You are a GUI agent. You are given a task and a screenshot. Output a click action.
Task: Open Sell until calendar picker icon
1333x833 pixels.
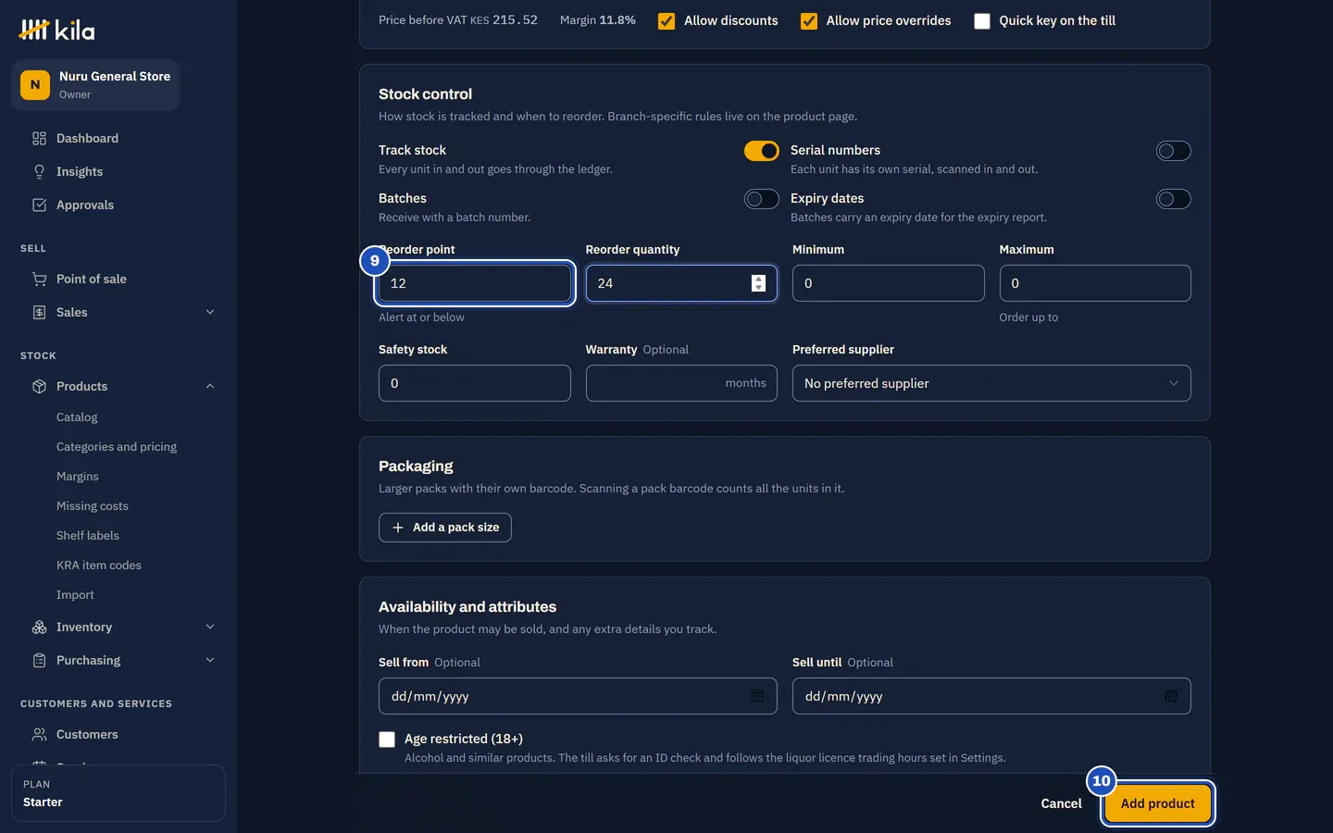(x=1170, y=696)
